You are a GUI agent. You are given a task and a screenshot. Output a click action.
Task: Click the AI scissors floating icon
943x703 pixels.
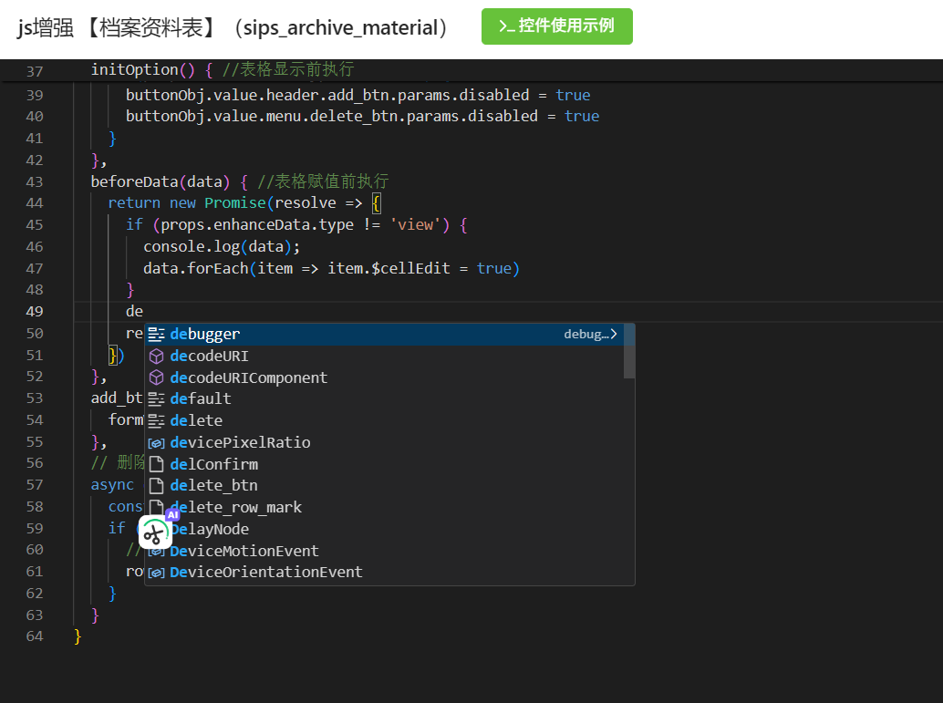pyautogui.click(x=155, y=532)
